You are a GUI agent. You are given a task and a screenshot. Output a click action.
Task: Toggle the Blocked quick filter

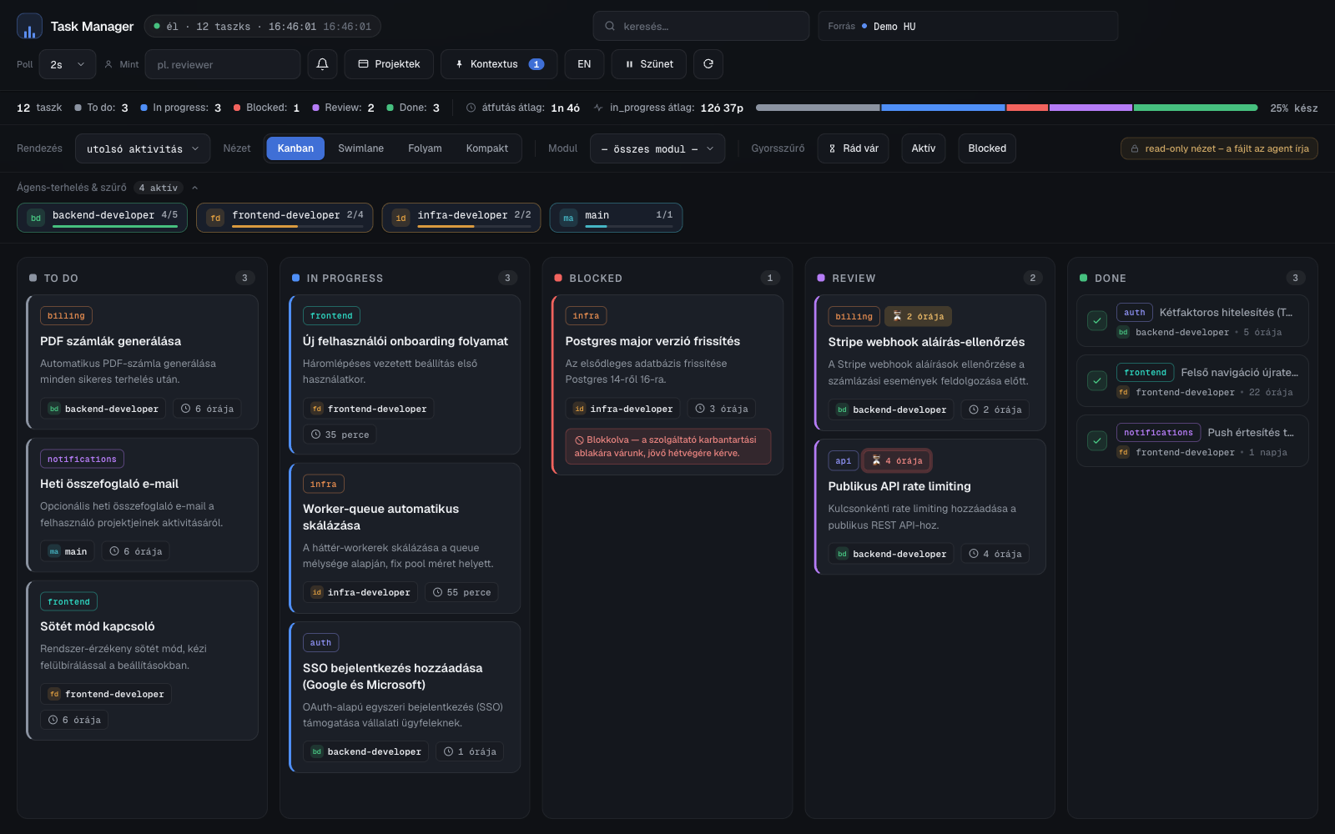click(x=987, y=148)
